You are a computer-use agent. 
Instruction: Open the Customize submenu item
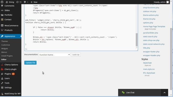click(6, 45)
